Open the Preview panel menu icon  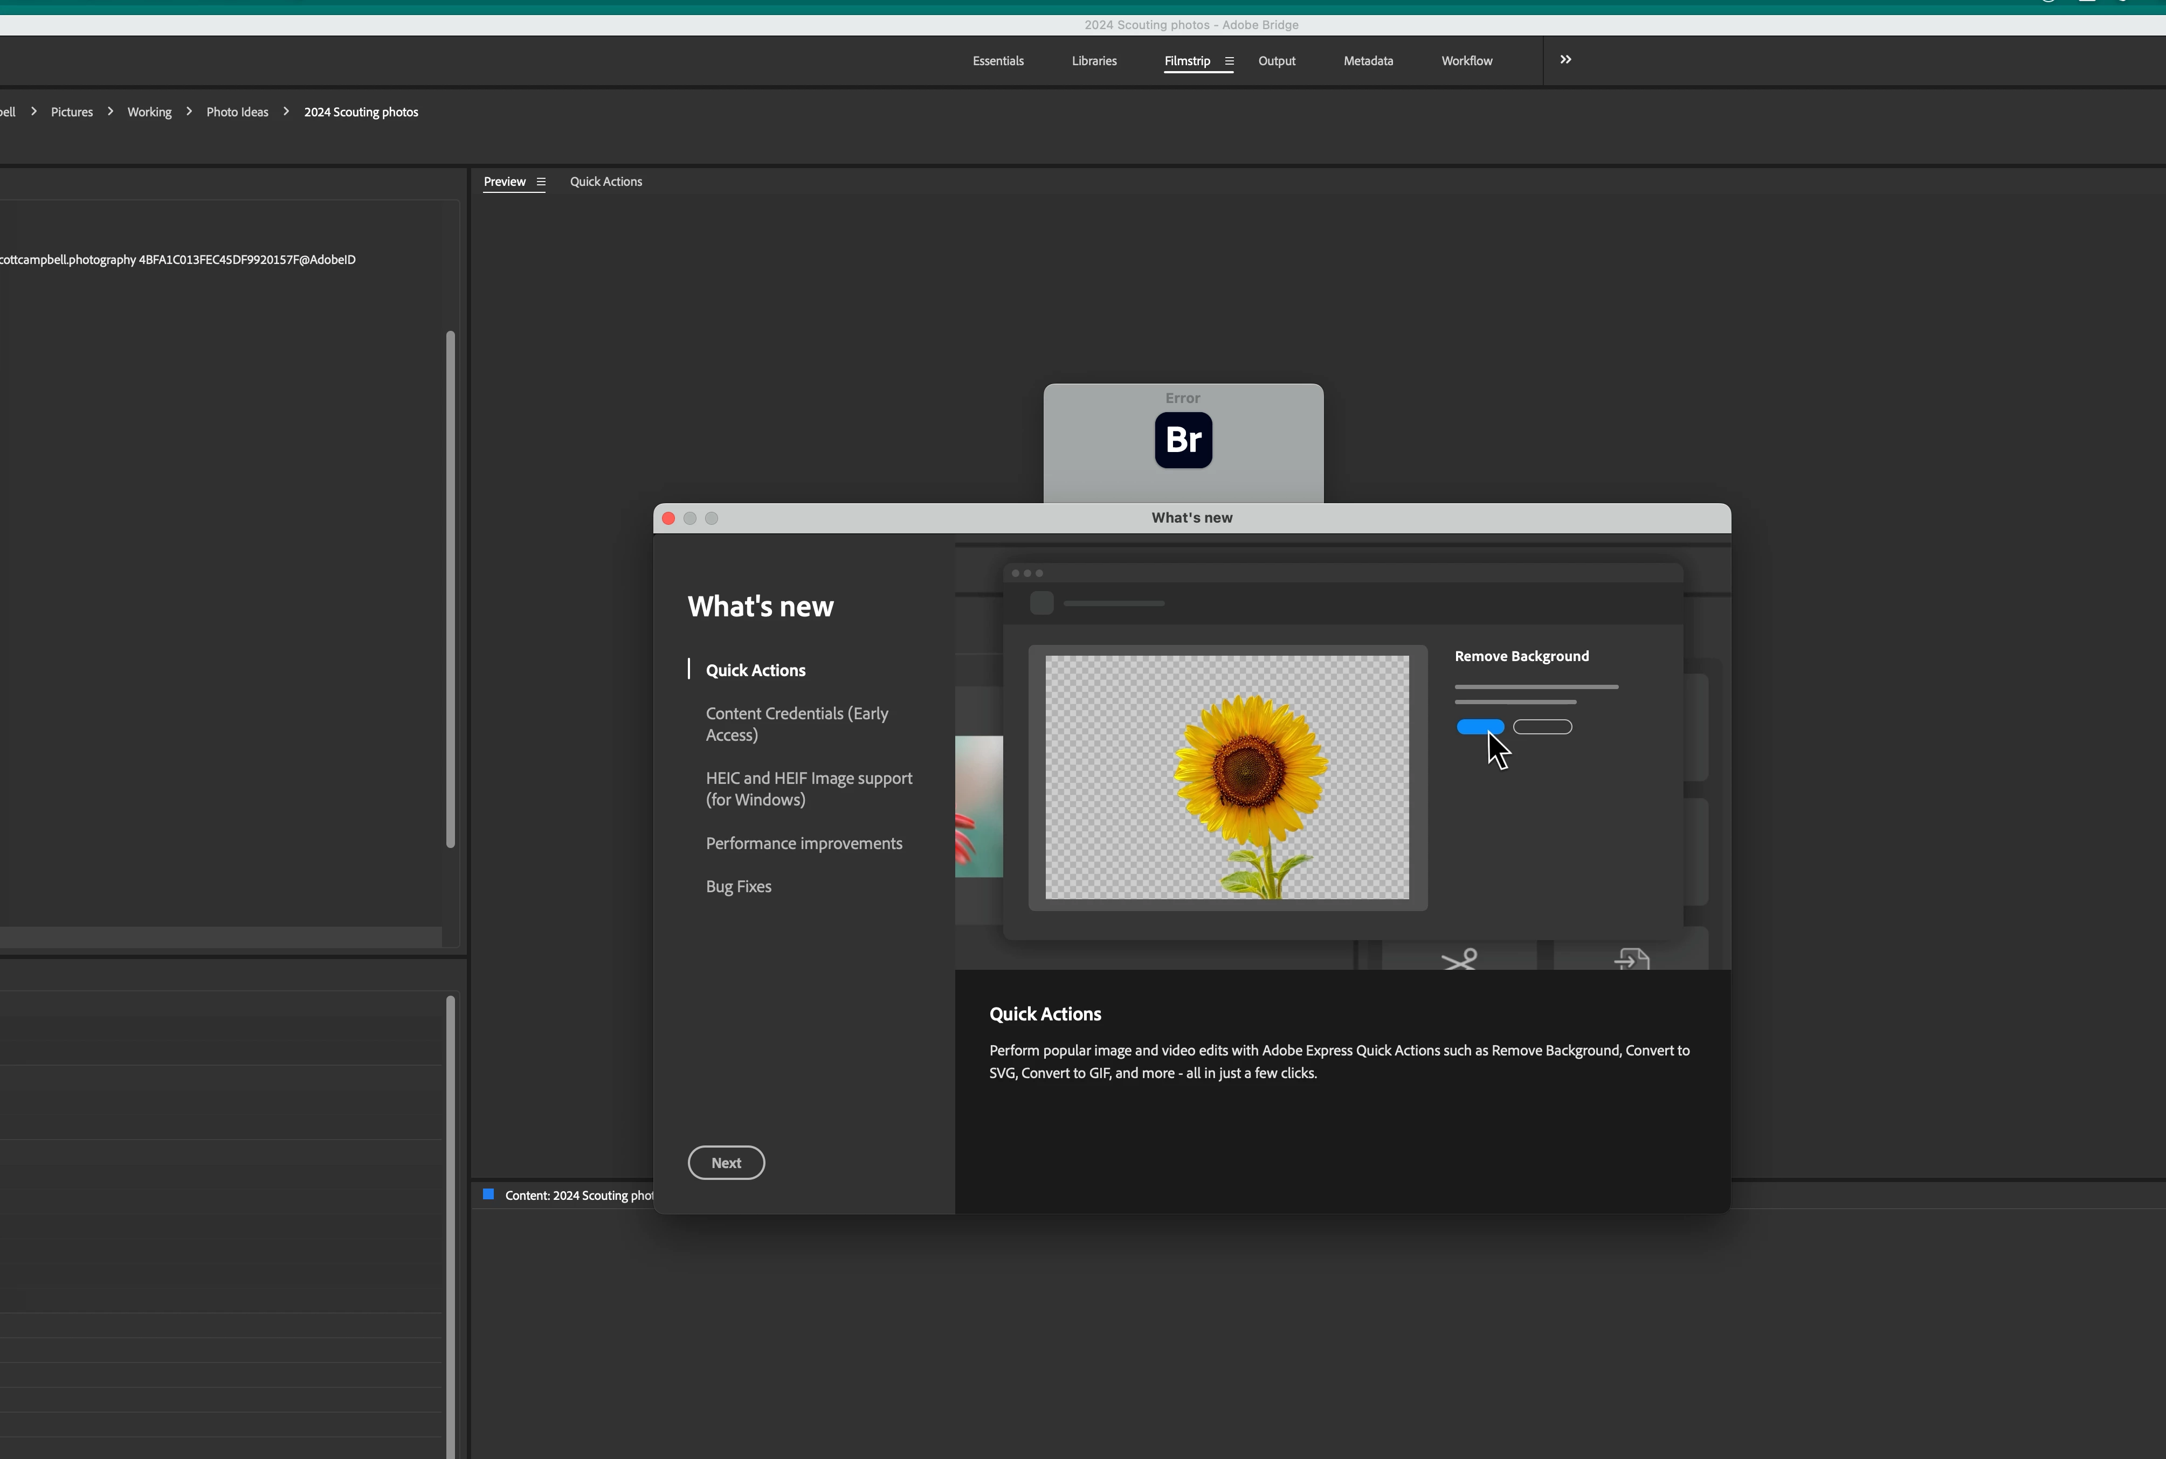pyautogui.click(x=541, y=182)
